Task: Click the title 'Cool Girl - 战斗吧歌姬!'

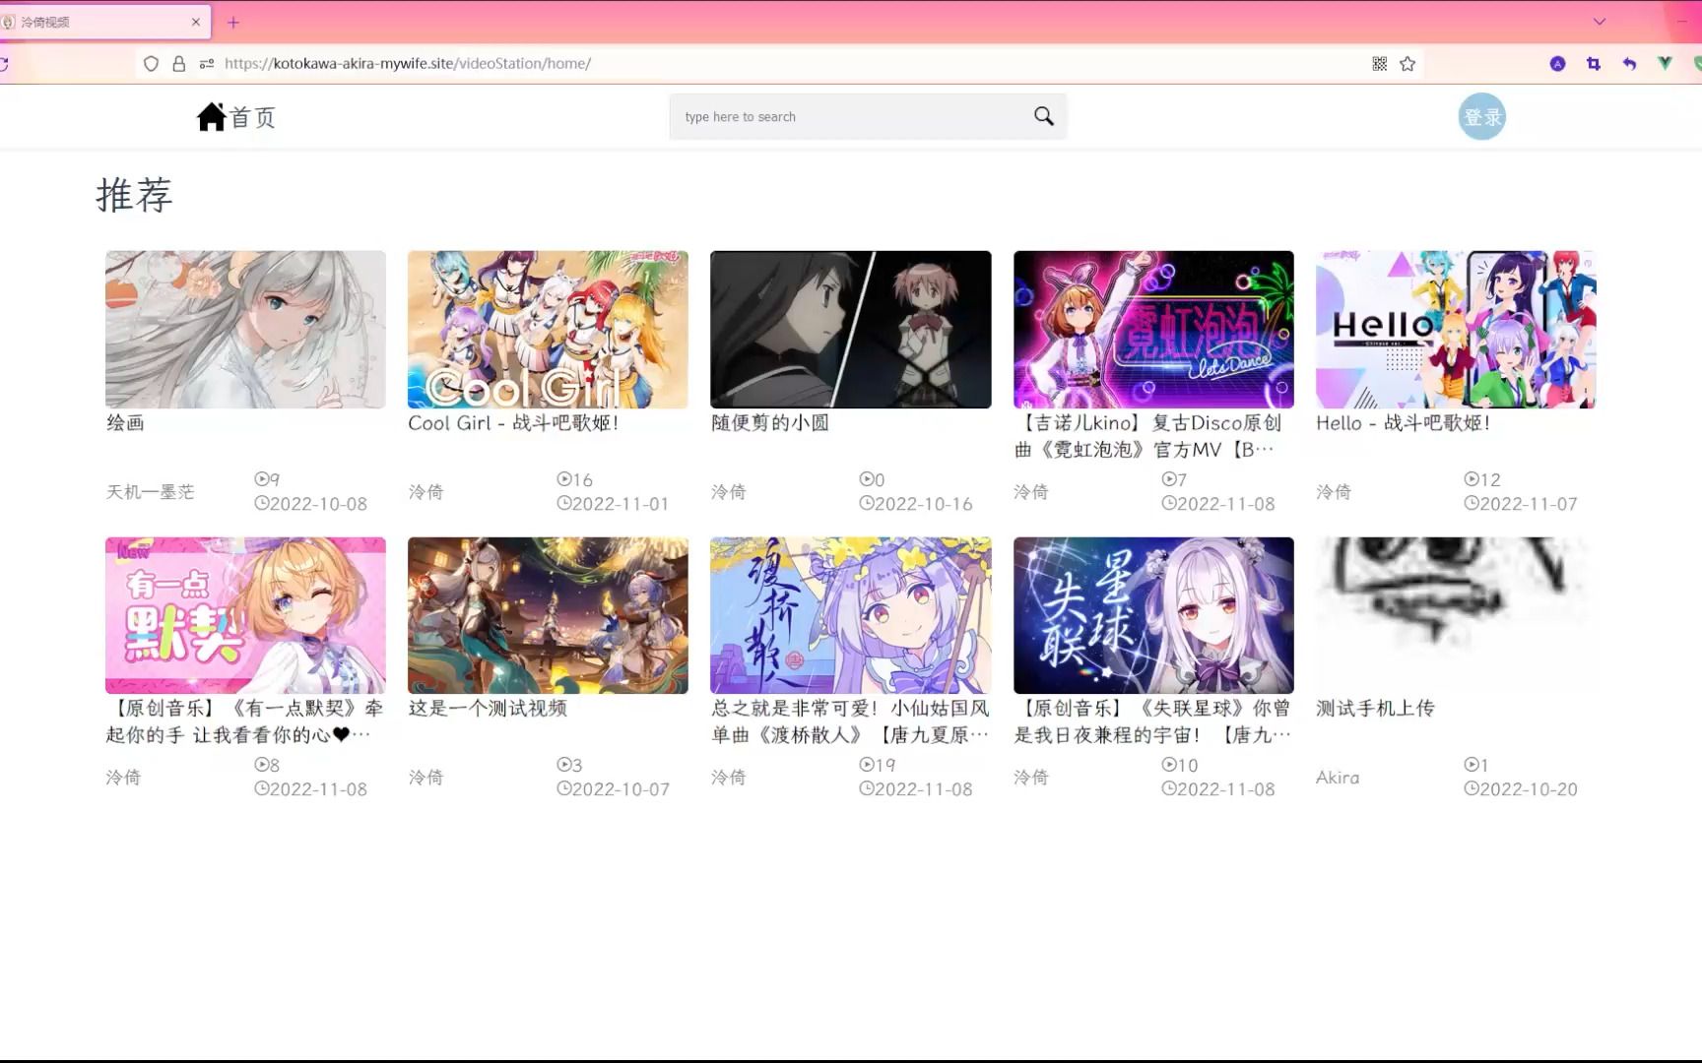Action: click(513, 423)
